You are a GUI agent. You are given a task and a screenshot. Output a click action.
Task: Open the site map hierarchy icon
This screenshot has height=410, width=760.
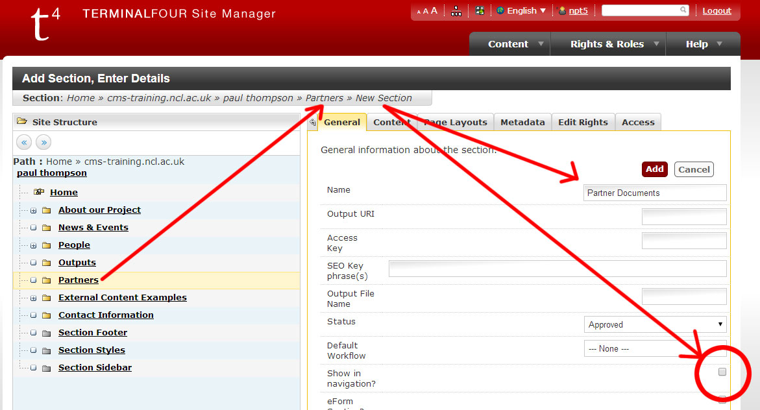pyautogui.click(x=456, y=11)
